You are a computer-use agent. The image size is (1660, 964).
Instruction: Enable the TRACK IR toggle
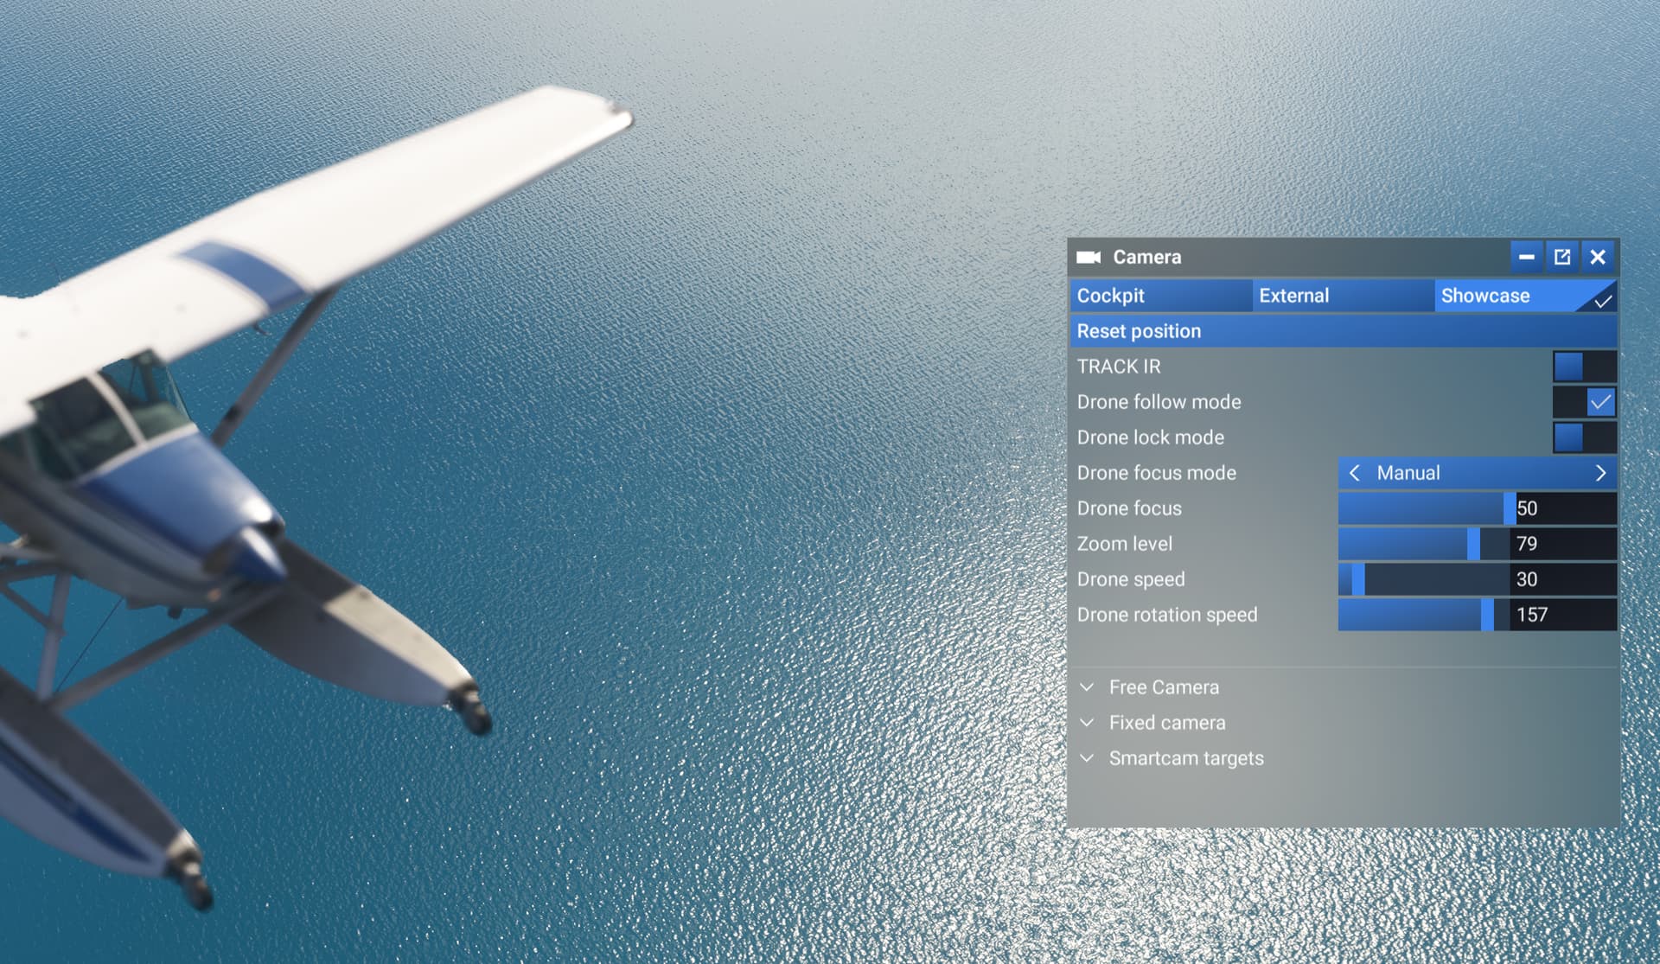coord(1584,367)
